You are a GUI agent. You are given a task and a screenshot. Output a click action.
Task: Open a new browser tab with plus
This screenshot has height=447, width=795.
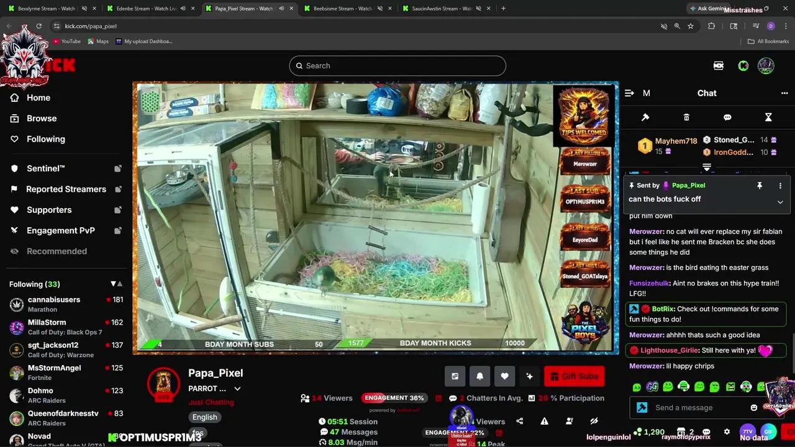(x=503, y=9)
